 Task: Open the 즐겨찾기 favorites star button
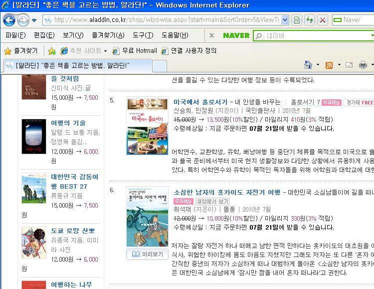tap(21, 50)
